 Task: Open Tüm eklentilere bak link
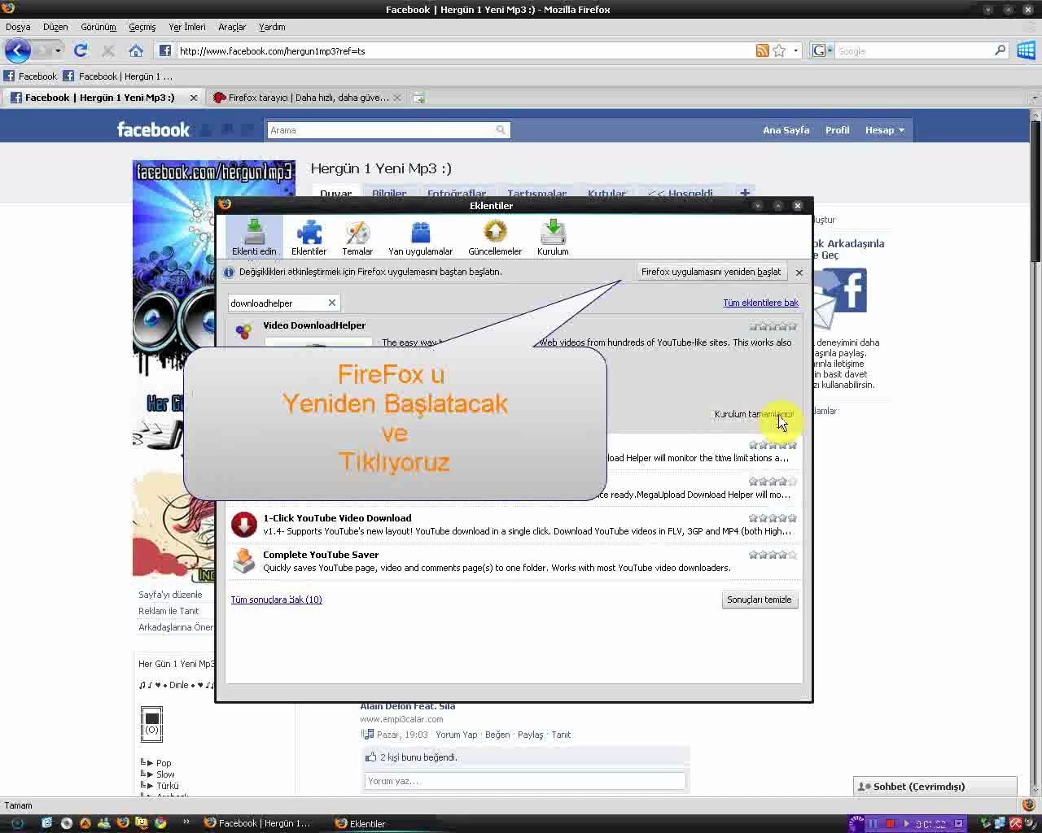pyautogui.click(x=760, y=303)
